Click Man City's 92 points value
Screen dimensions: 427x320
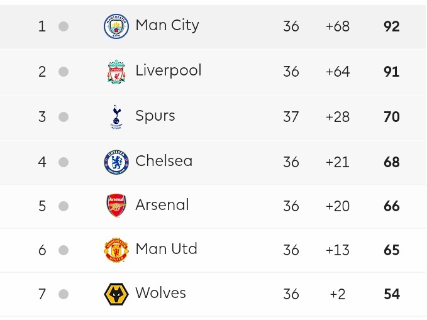click(391, 26)
